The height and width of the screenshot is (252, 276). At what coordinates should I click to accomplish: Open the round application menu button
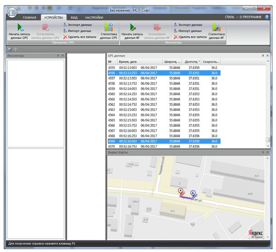pos(12,12)
